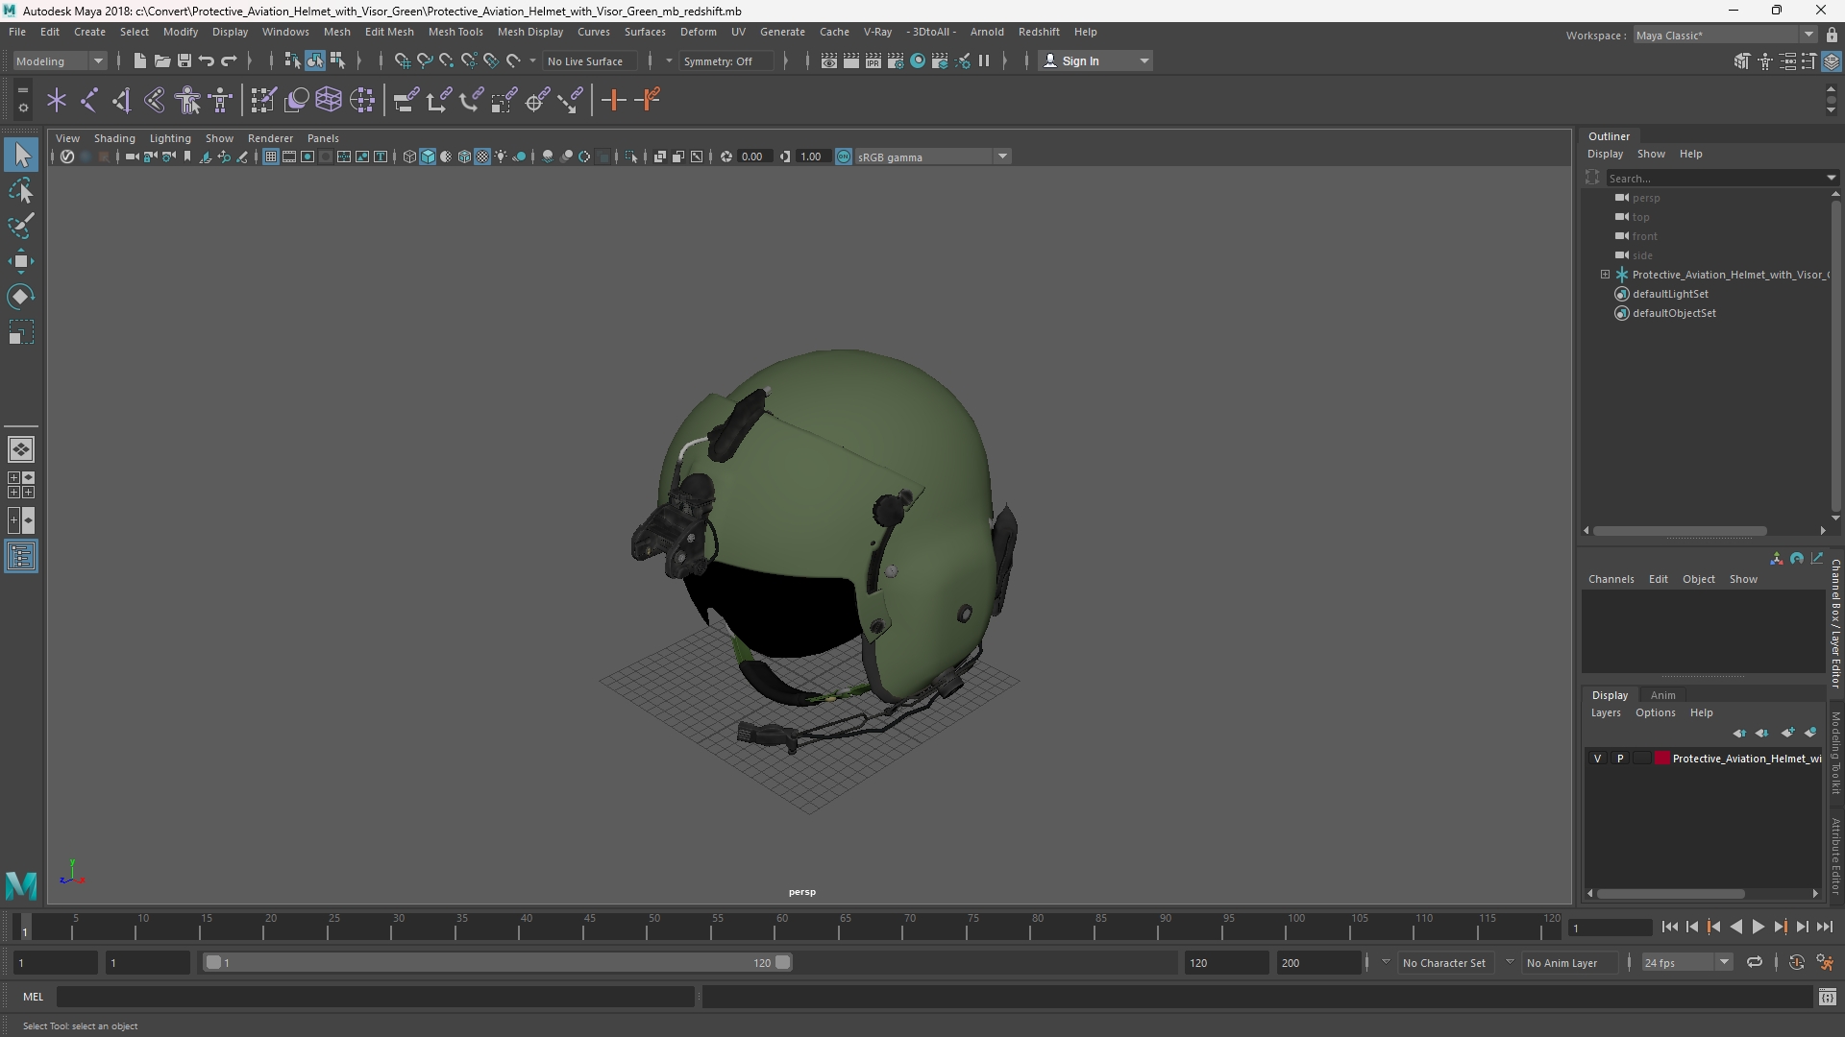Click the Script Editor icon

[1828, 998]
